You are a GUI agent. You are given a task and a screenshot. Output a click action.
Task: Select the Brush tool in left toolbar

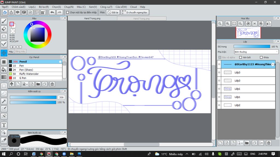coord(4,21)
